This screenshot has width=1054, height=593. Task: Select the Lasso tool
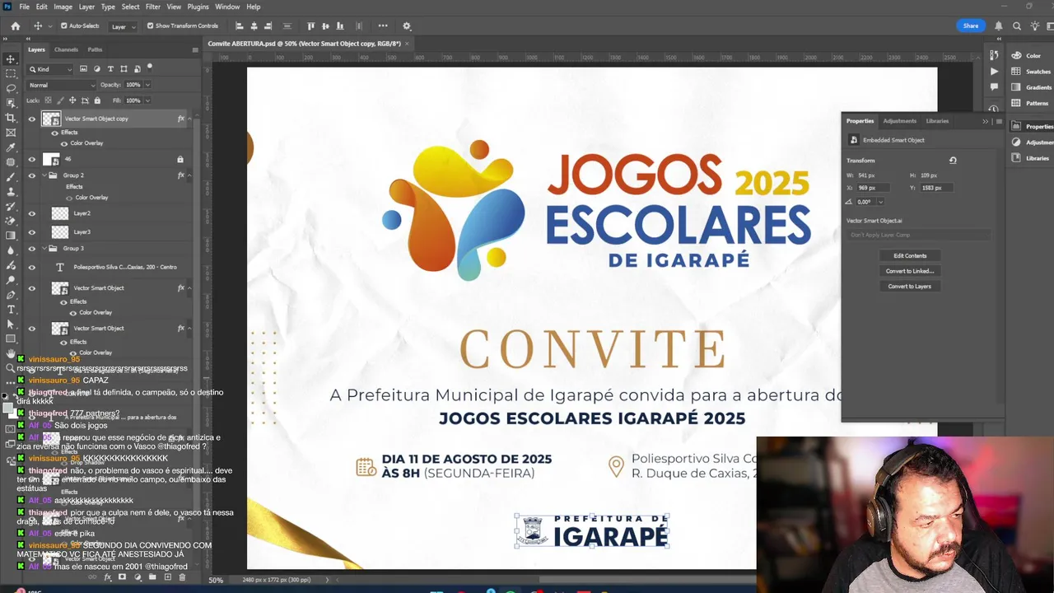click(x=11, y=88)
